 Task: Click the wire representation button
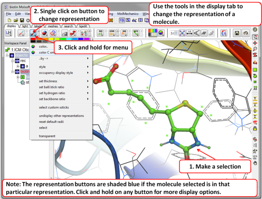(x=20, y=33)
